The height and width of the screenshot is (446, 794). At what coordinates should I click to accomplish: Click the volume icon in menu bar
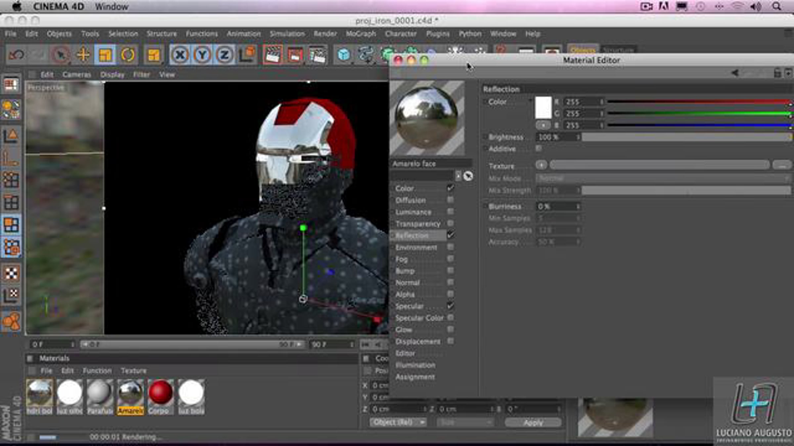click(x=756, y=6)
